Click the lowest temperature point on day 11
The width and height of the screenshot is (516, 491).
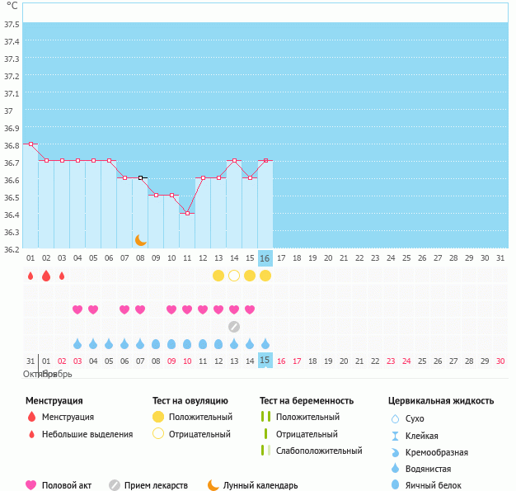[187, 214]
